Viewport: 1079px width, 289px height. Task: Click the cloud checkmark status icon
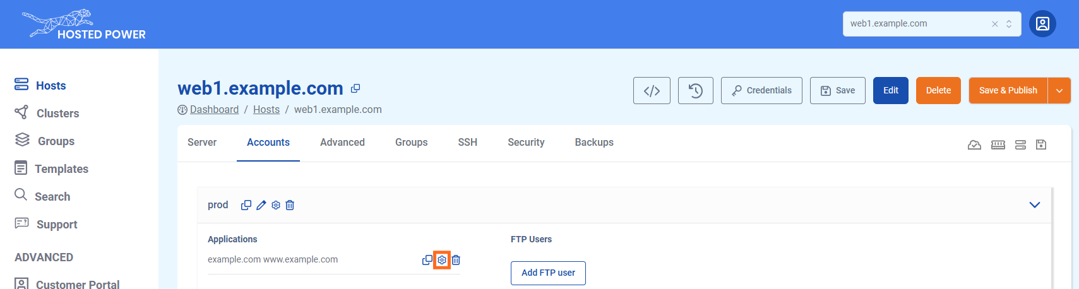pyautogui.click(x=974, y=145)
